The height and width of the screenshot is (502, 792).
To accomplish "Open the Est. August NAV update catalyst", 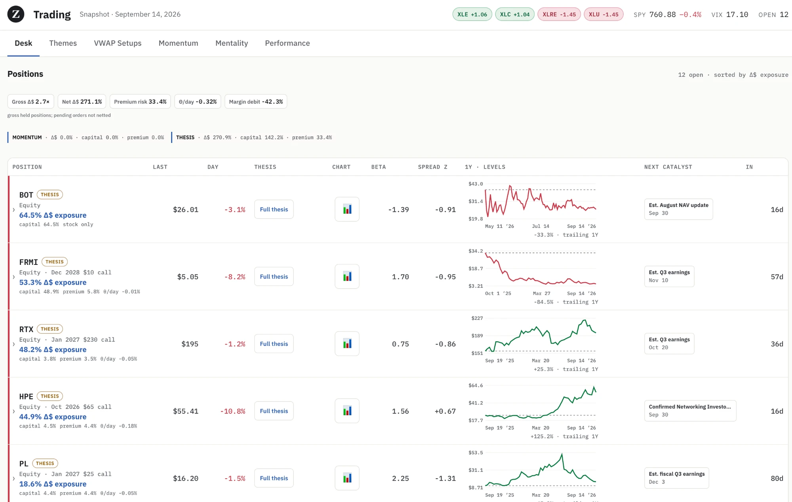I will [x=678, y=209].
